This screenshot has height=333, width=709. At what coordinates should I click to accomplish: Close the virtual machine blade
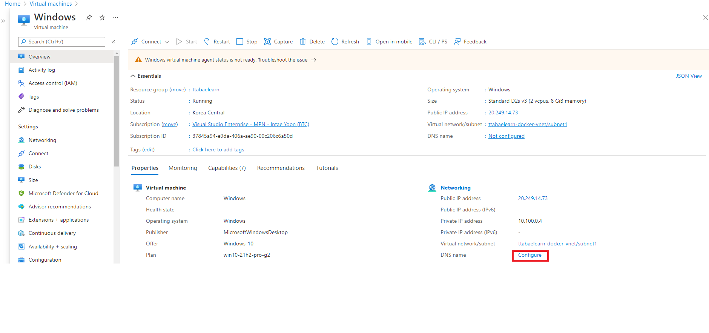(x=706, y=17)
